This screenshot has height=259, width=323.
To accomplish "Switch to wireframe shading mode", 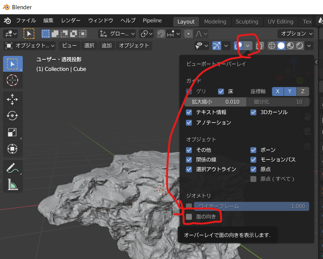I will pyautogui.click(x=272, y=45).
